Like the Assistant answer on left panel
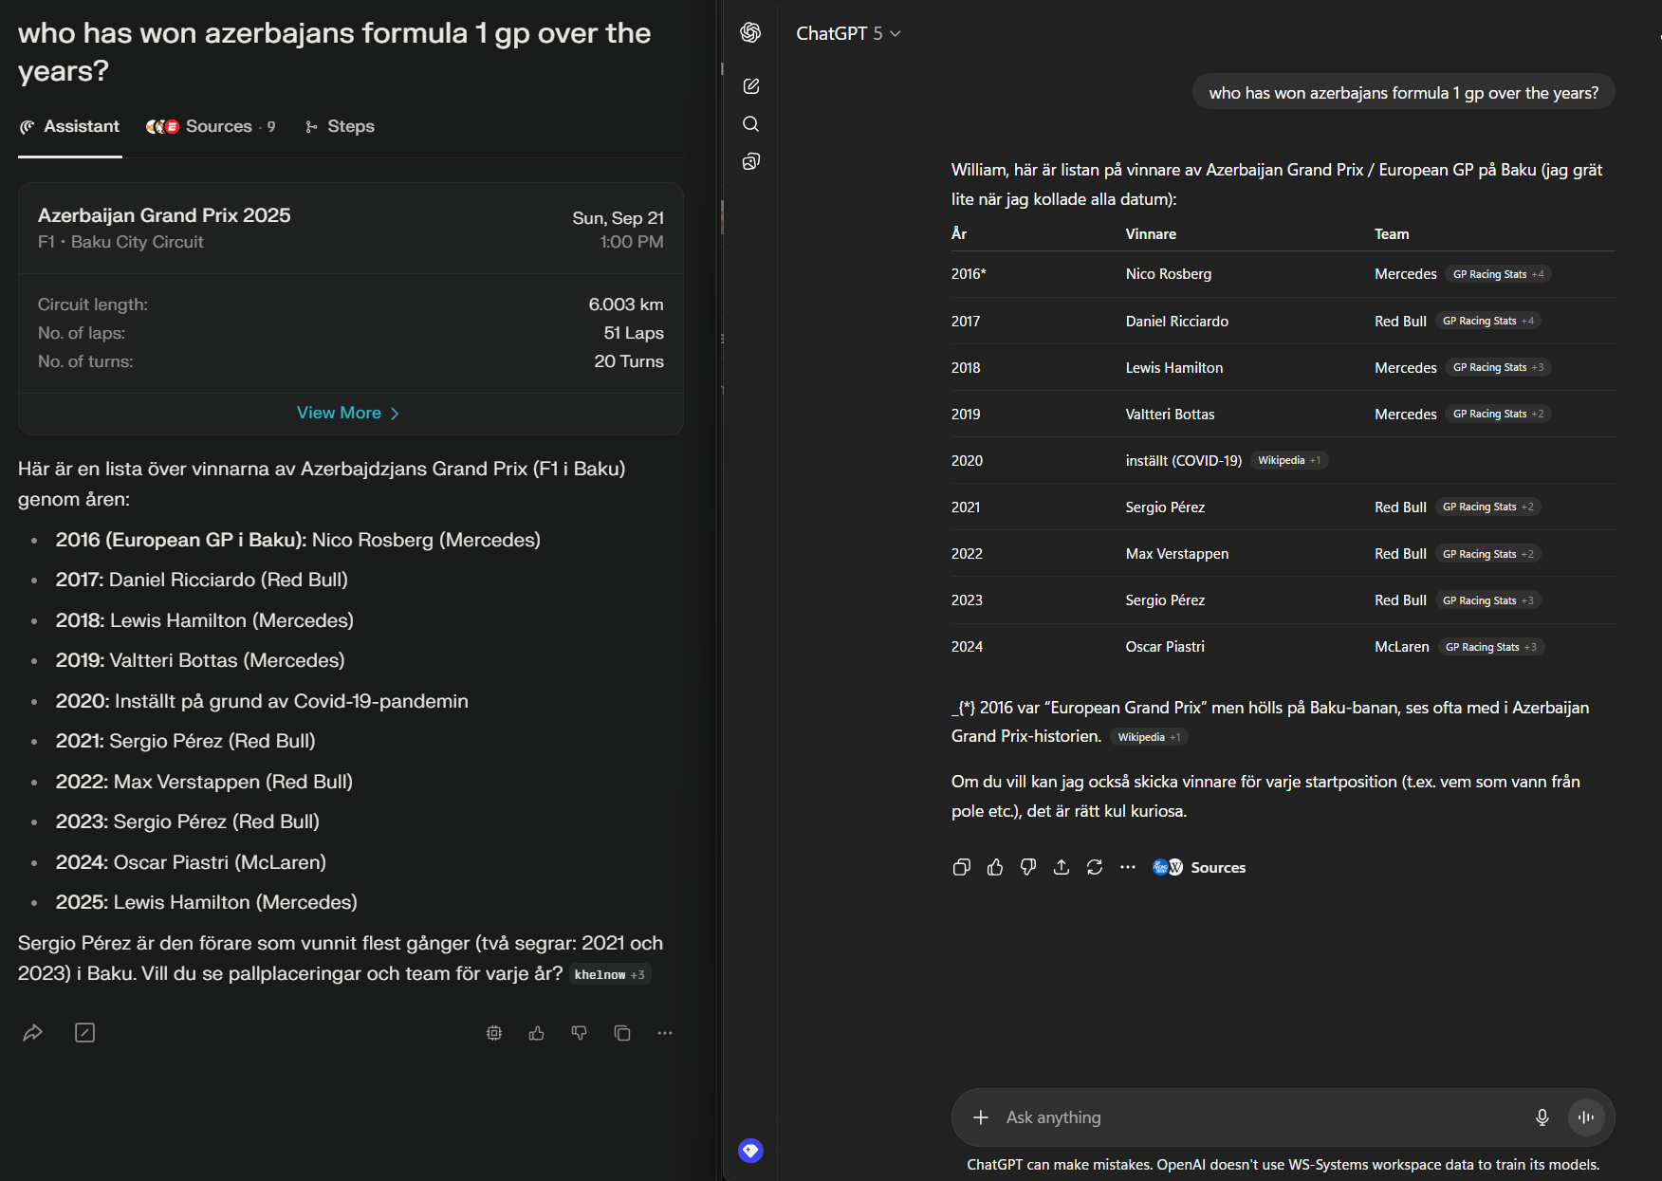The width and height of the screenshot is (1662, 1181). pyautogui.click(x=537, y=1033)
